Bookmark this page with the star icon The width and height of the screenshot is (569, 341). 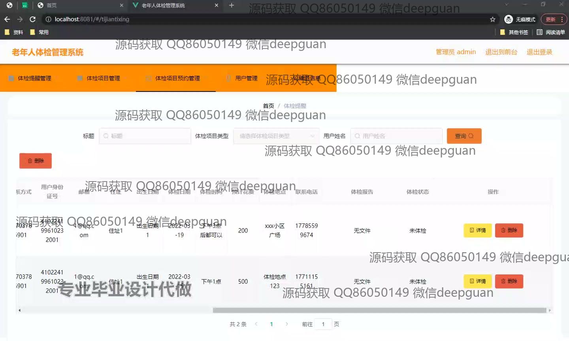pyautogui.click(x=493, y=19)
